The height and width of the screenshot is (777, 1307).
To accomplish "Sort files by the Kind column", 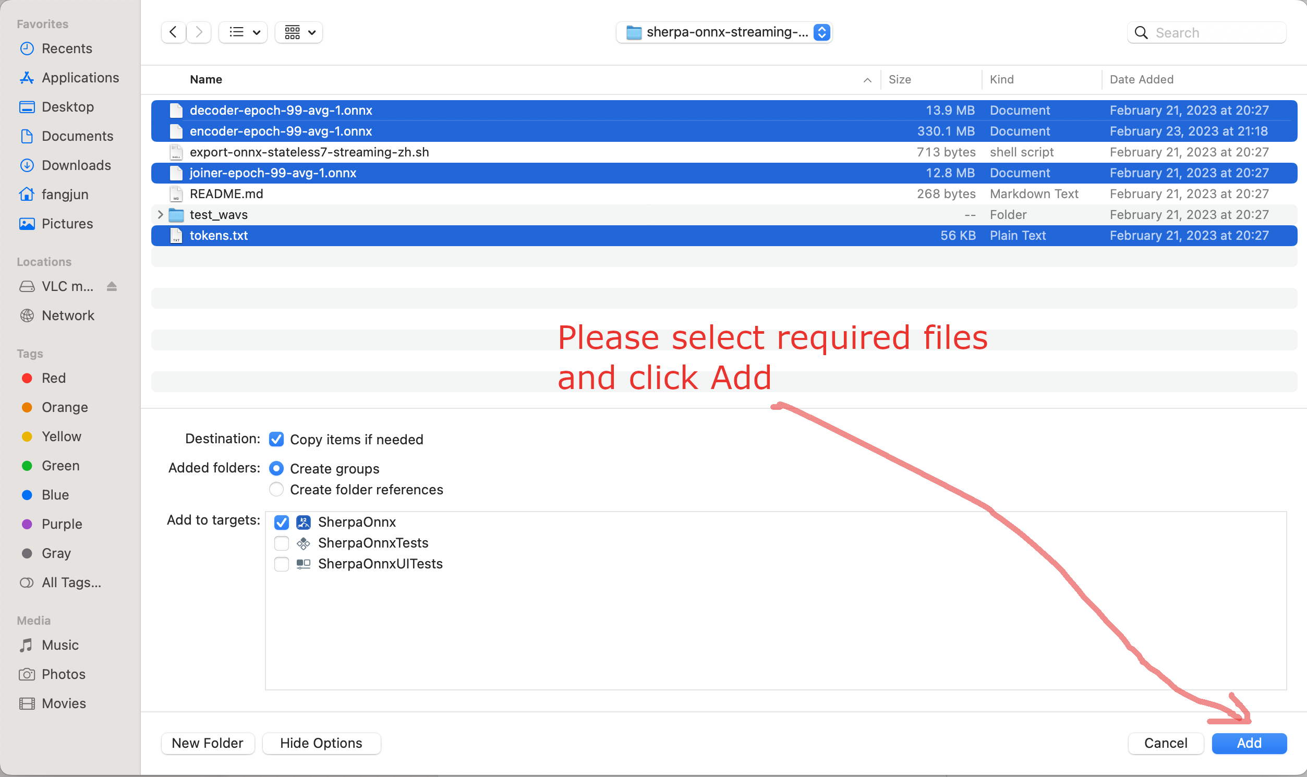I will (x=1002, y=80).
